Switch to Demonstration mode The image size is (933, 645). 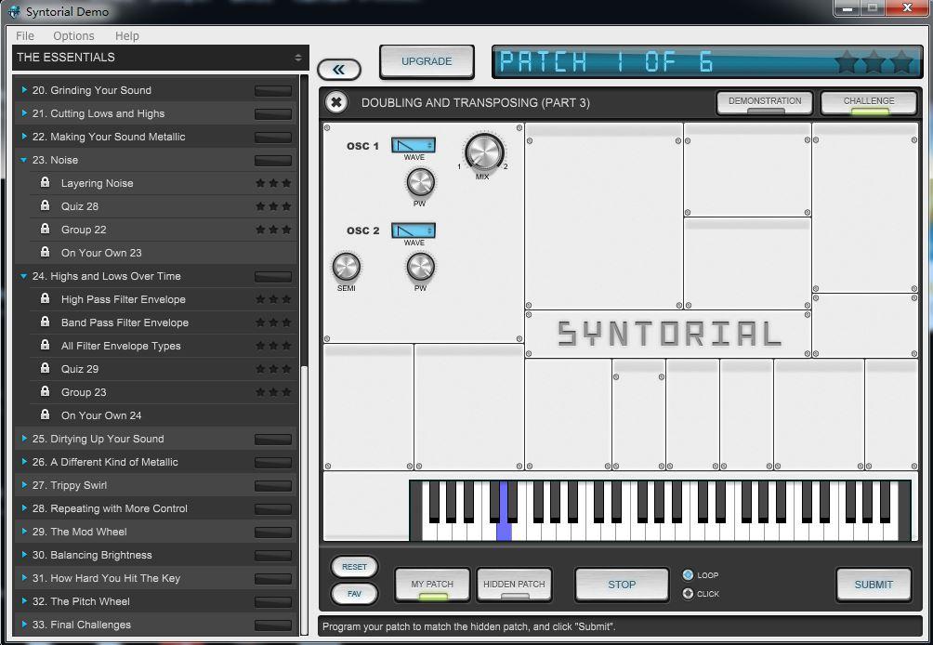tap(765, 103)
